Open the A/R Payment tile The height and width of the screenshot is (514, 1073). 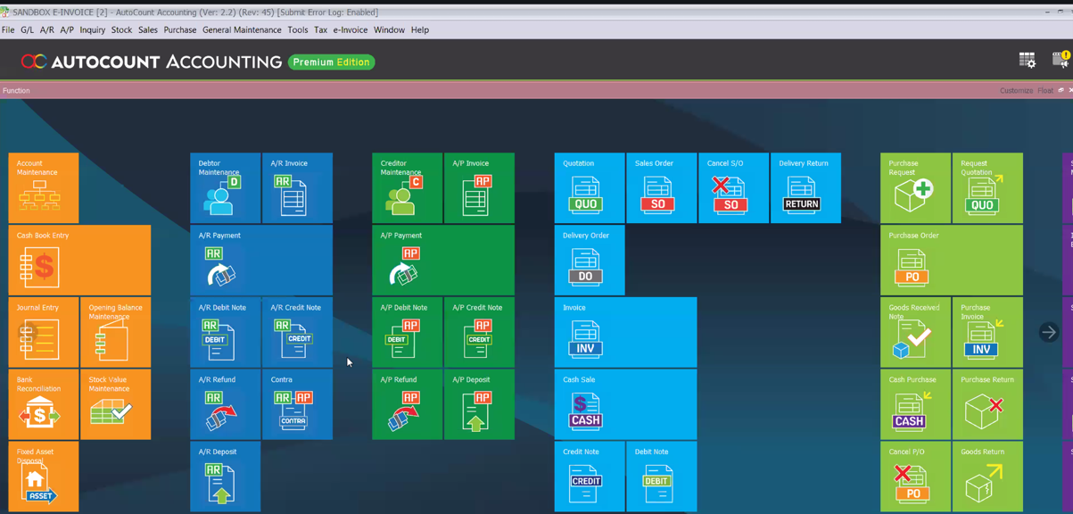[x=261, y=261]
